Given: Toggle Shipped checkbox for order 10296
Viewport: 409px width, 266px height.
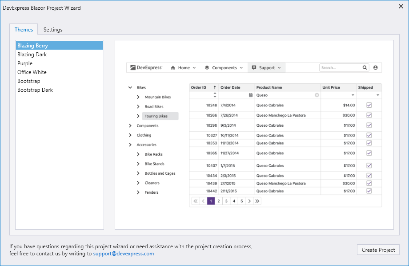Looking at the screenshot, I should coord(369,125).
